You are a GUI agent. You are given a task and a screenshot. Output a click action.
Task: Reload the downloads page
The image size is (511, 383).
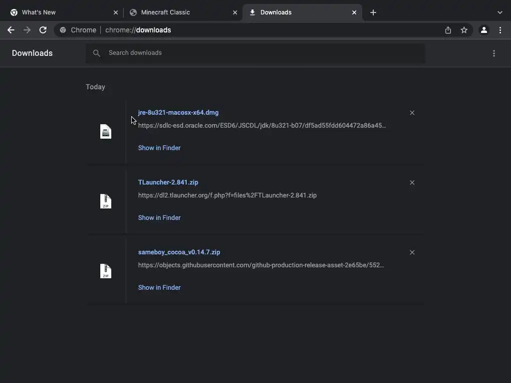click(43, 30)
